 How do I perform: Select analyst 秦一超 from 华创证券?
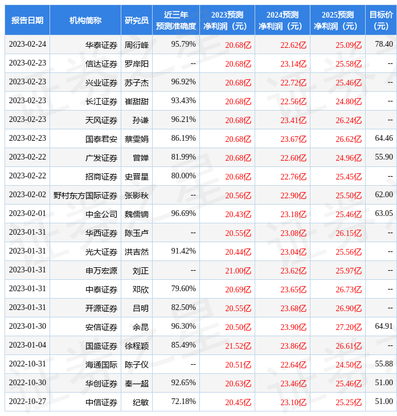point(137,384)
